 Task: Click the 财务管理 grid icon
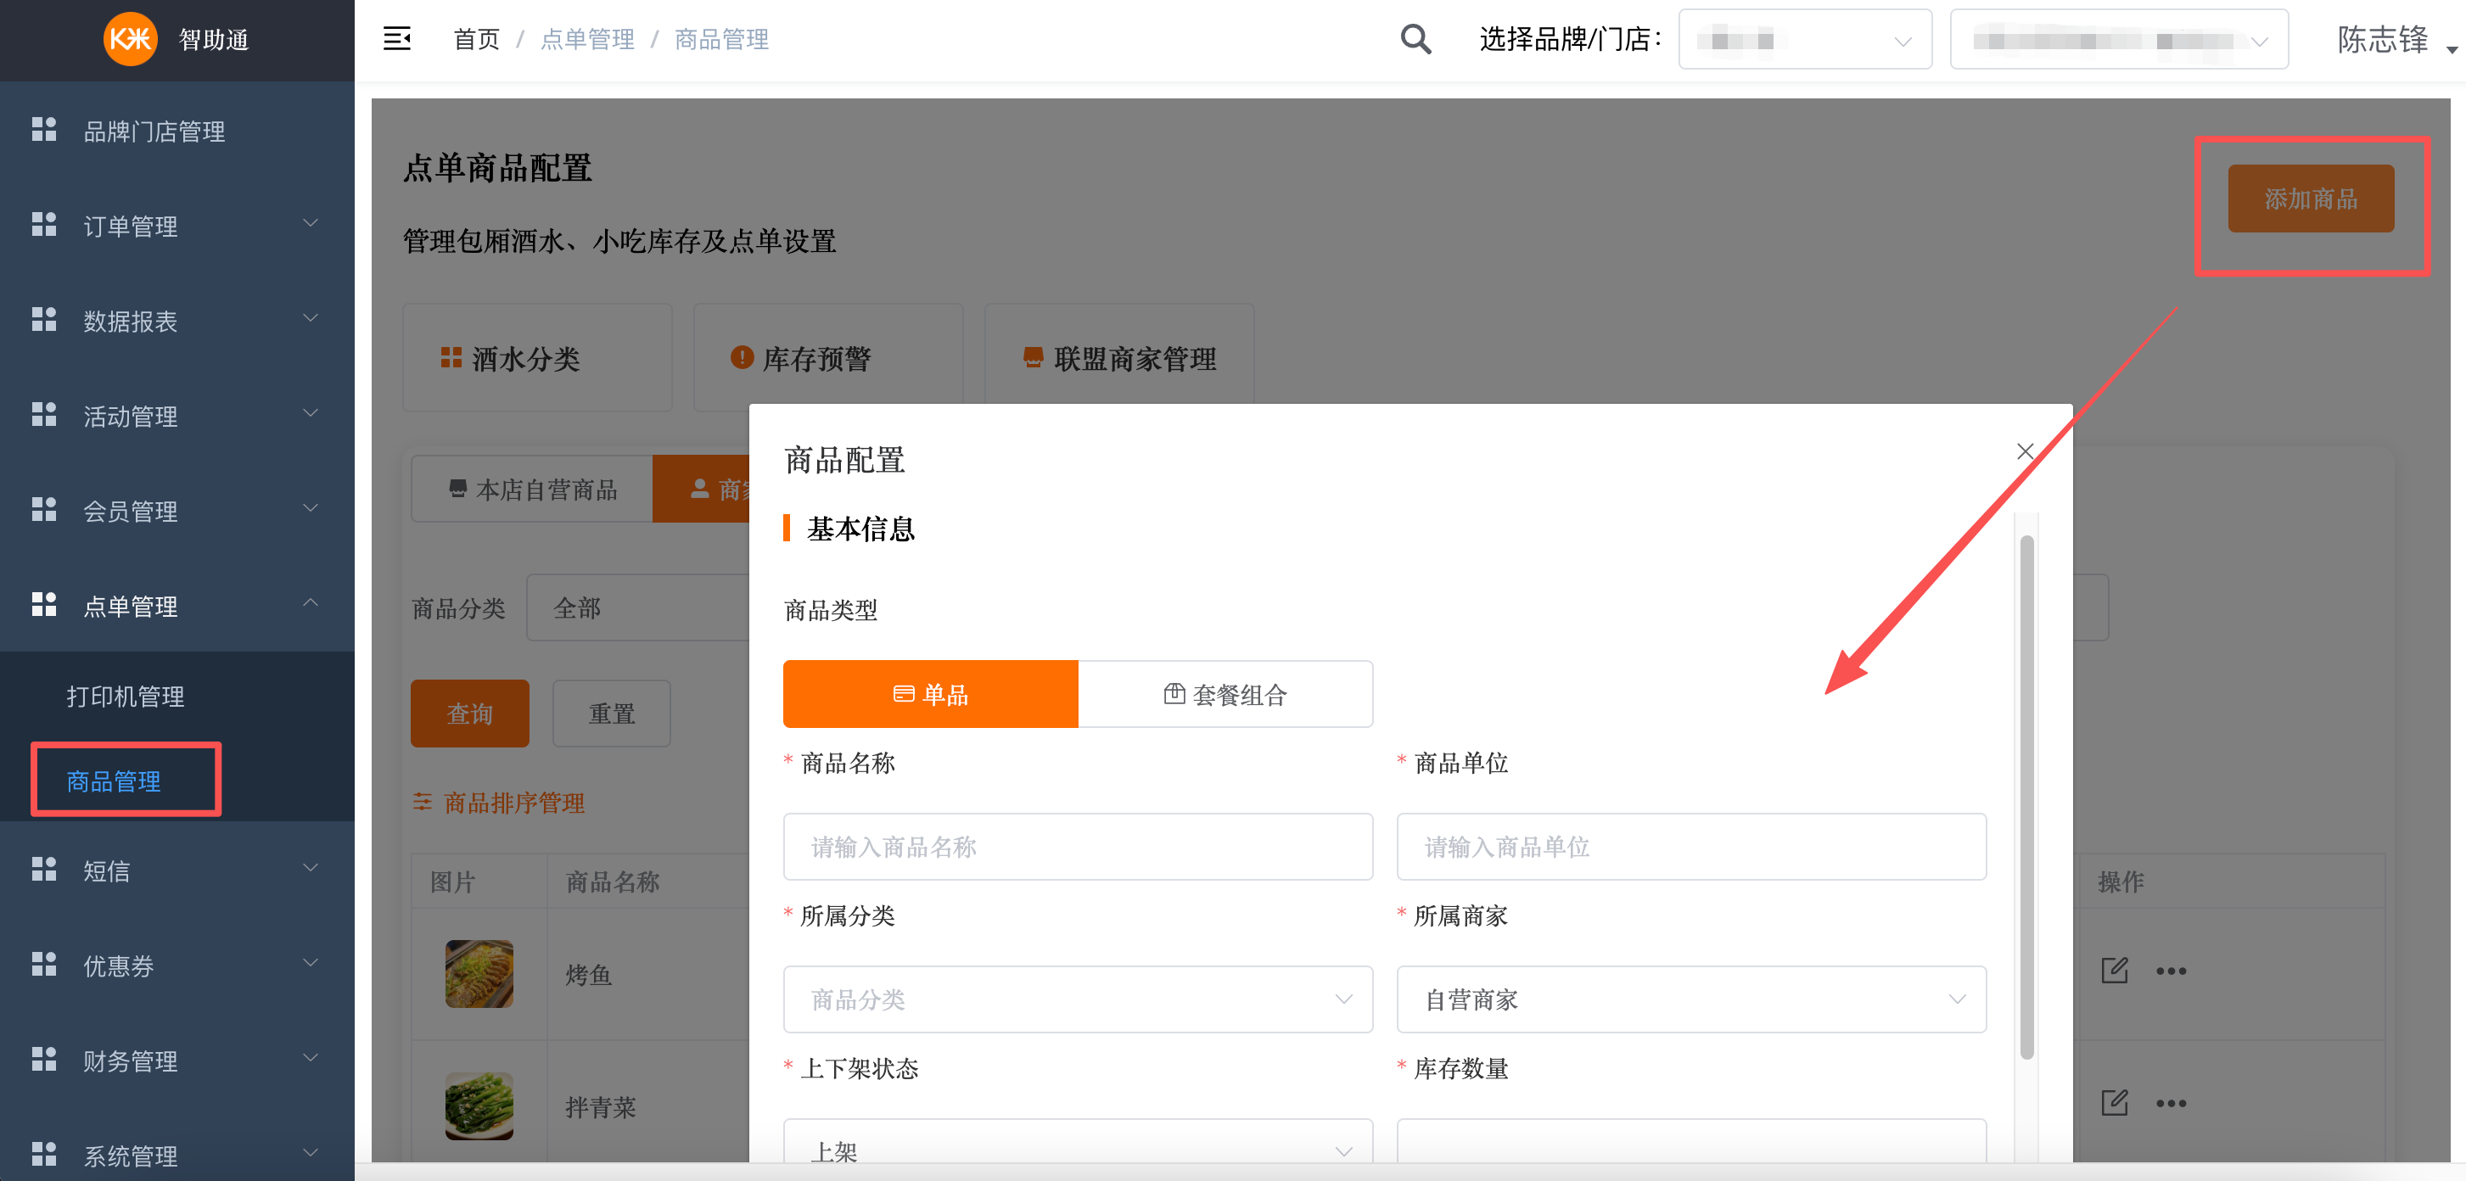[x=44, y=1060]
